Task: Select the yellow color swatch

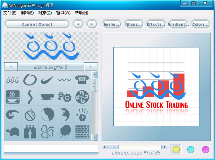Action: click(176, 150)
